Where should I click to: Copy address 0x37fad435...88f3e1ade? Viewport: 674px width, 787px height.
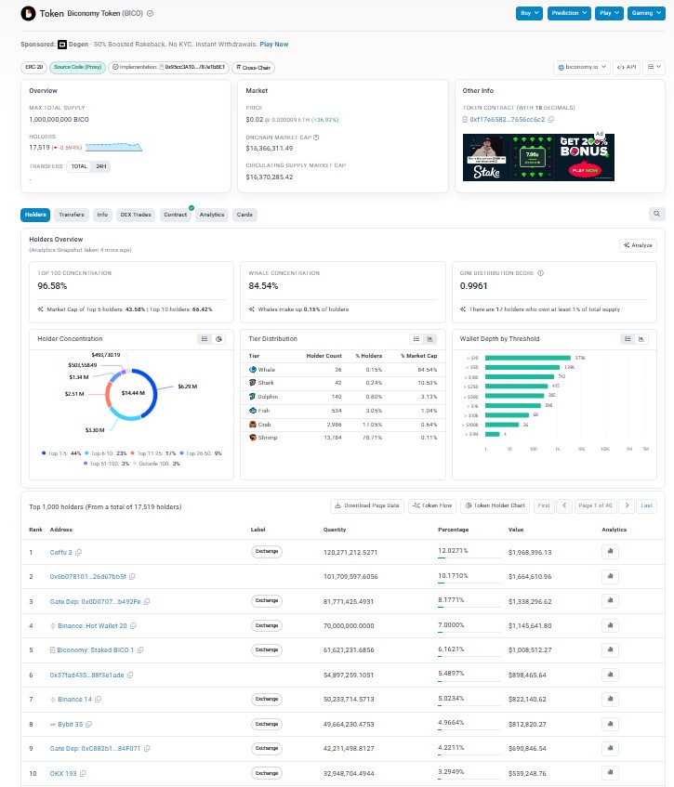tap(130, 676)
